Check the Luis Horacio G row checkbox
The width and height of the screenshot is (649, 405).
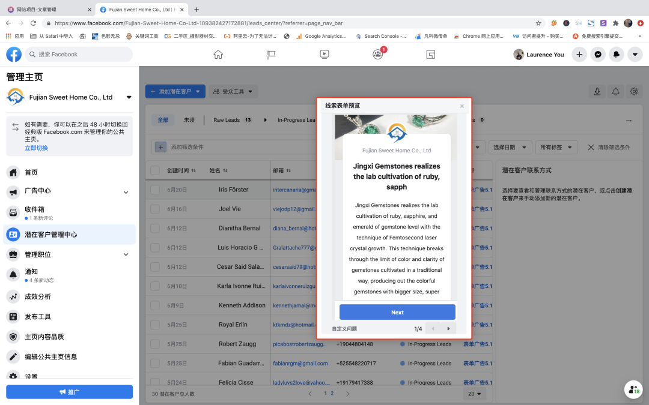coord(155,248)
